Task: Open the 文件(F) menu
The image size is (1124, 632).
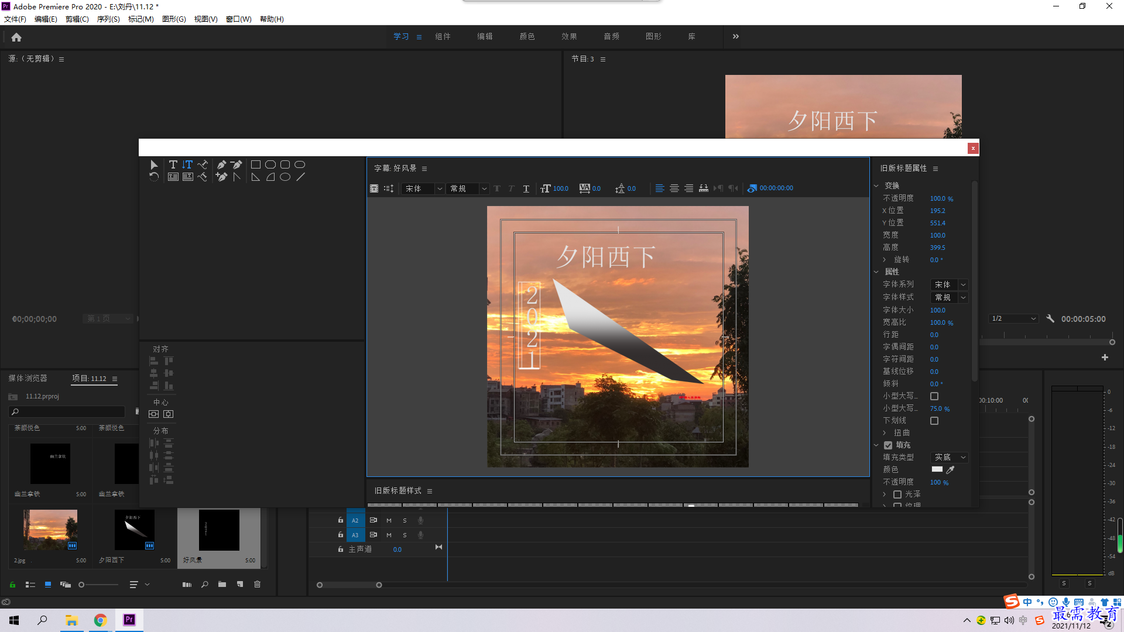Action: click(15, 19)
